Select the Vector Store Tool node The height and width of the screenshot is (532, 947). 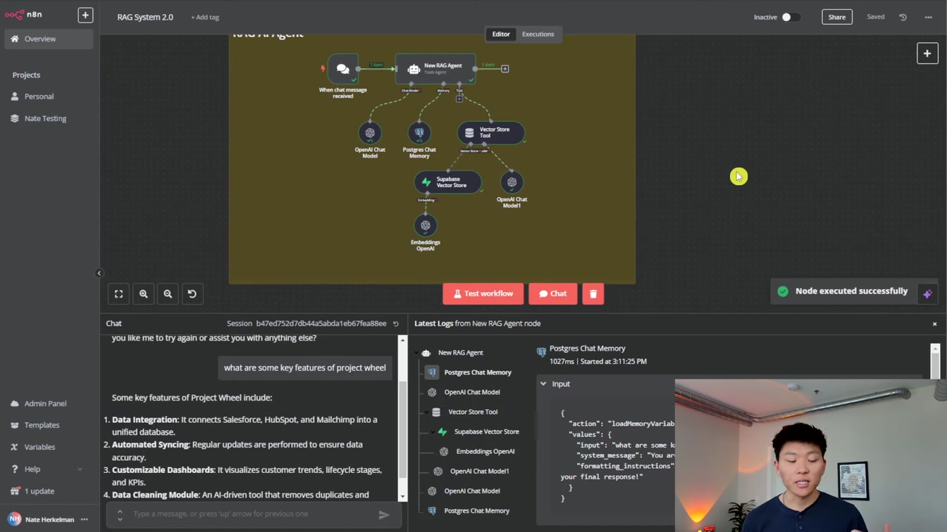[x=491, y=132]
